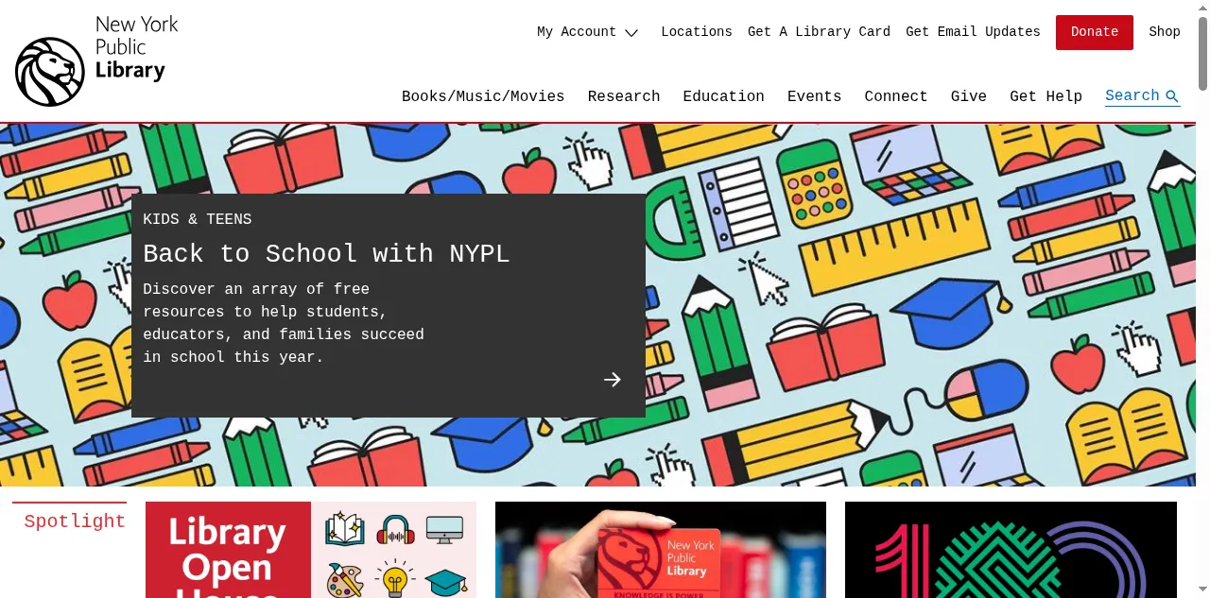The height and width of the screenshot is (598, 1210).
Task: Click the red Donate button
Action: pos(1095,32)
